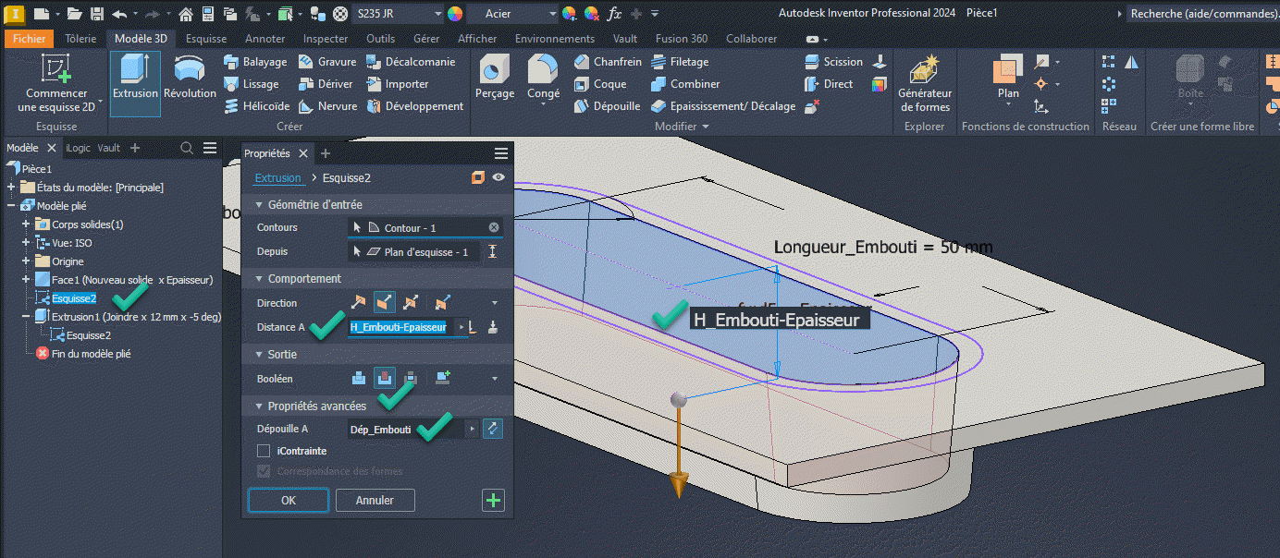This screenshot has height=558, width=1280.
Task: Switch to the Esquisse ribbon tab
Action: [x=205, y=39]
